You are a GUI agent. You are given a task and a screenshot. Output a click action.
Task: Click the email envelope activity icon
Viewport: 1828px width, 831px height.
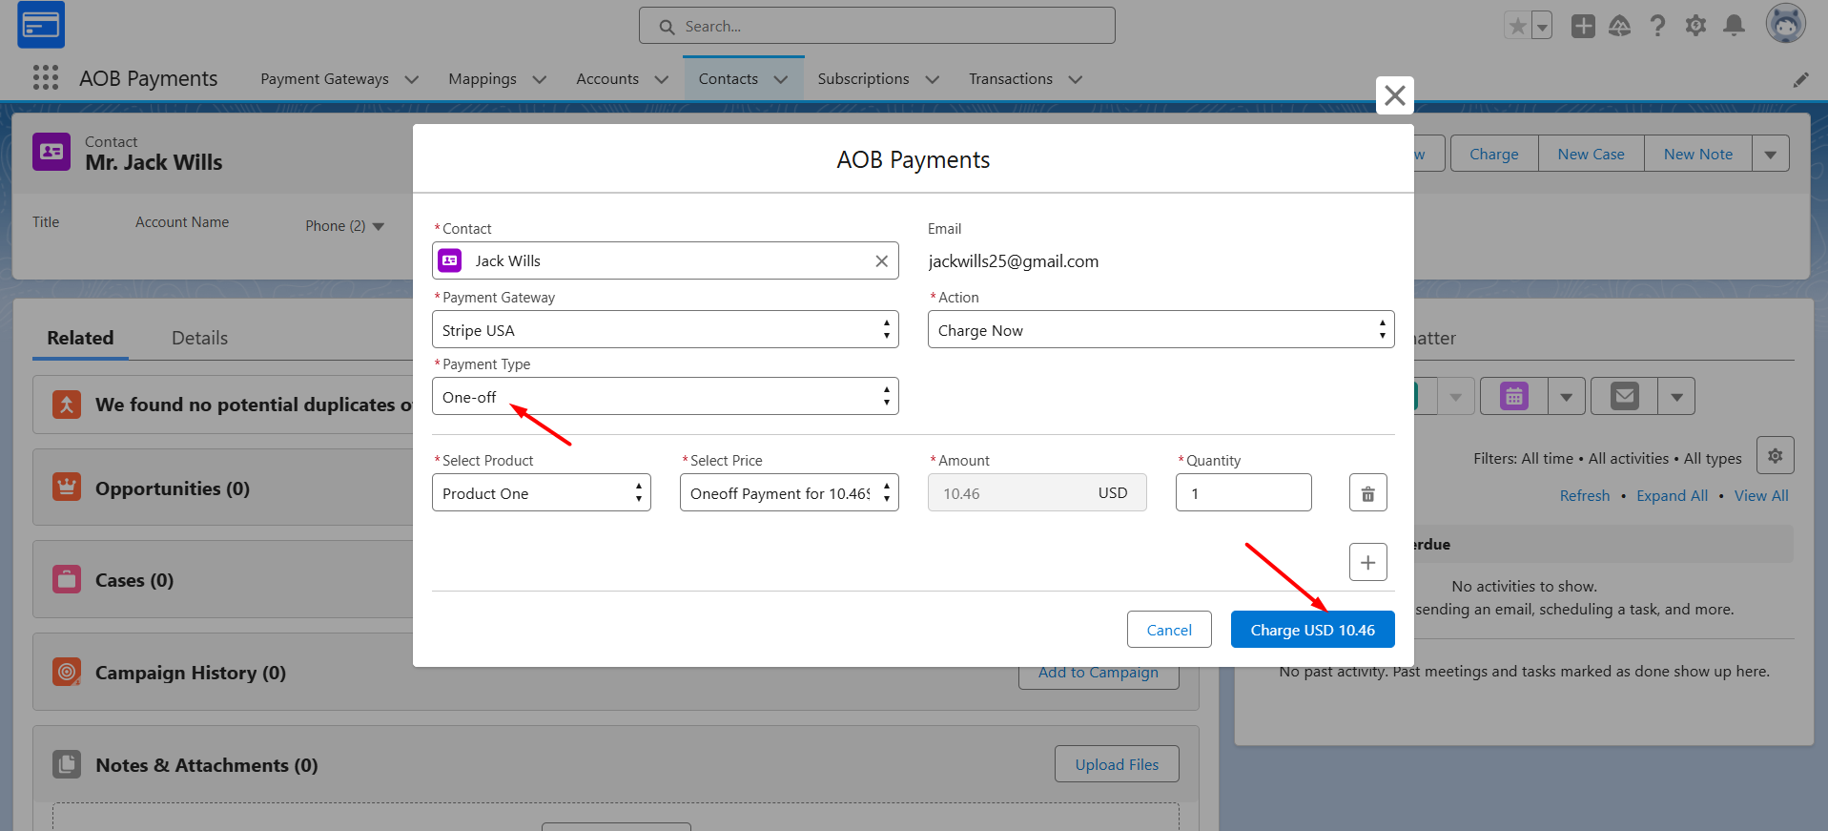point(1625,396)
